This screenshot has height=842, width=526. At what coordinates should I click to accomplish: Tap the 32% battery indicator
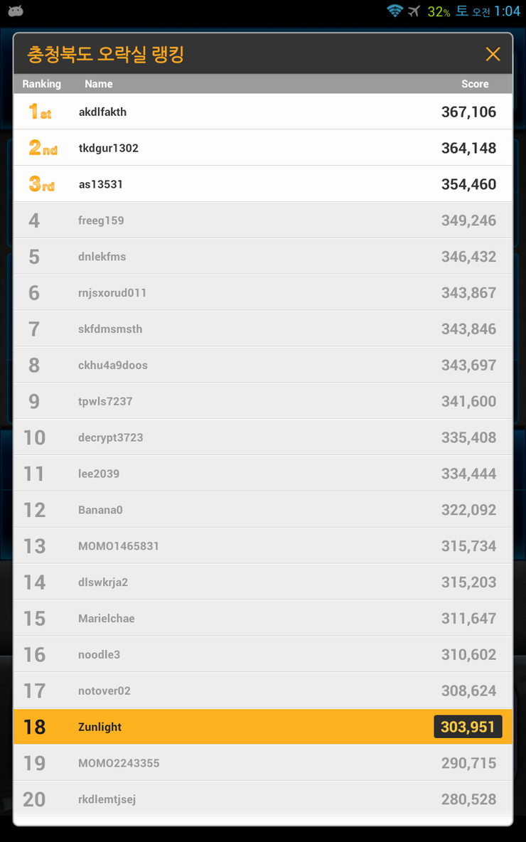pos(439,11)
